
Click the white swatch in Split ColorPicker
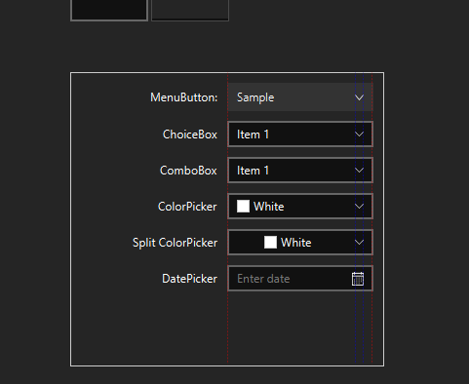pyautogui.click(x=270, y=243)
